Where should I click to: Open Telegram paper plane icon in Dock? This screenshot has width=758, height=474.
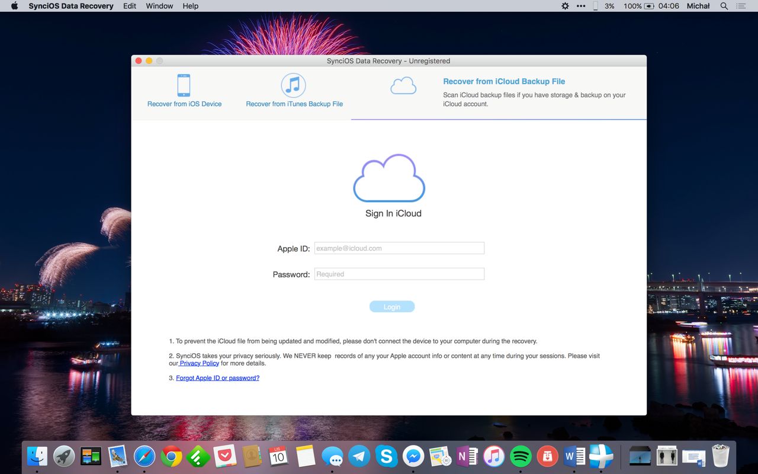(x=359, y=456)
